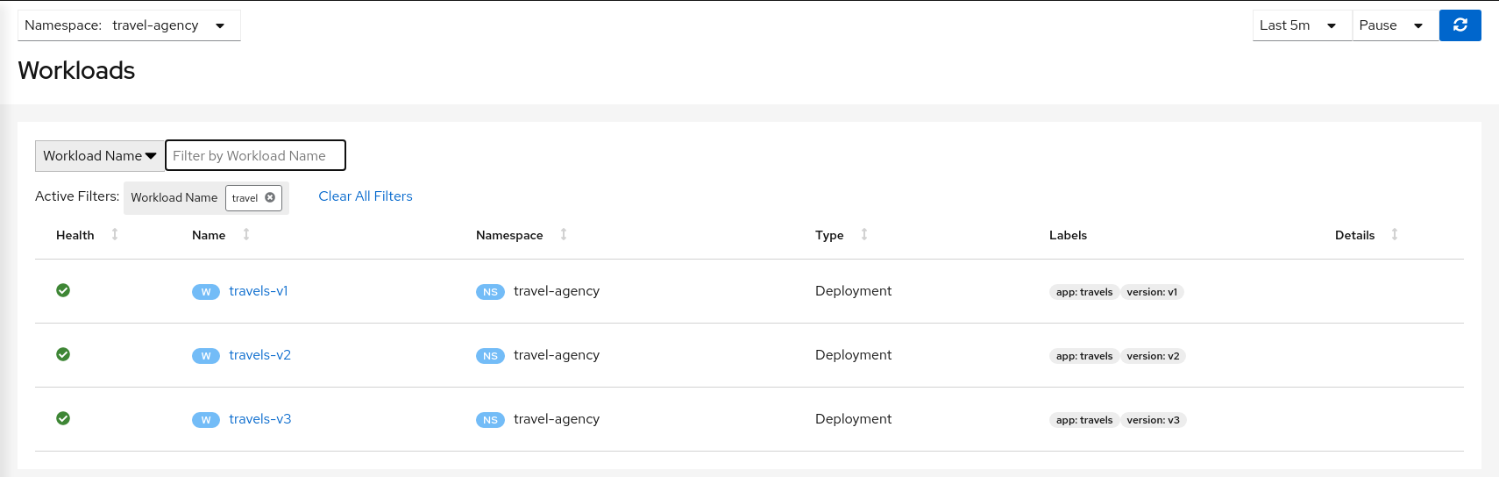The width and height of the screenshot is (1499, 477).
Task: Sort by Details column sort icon
Action: [1395, 234]
